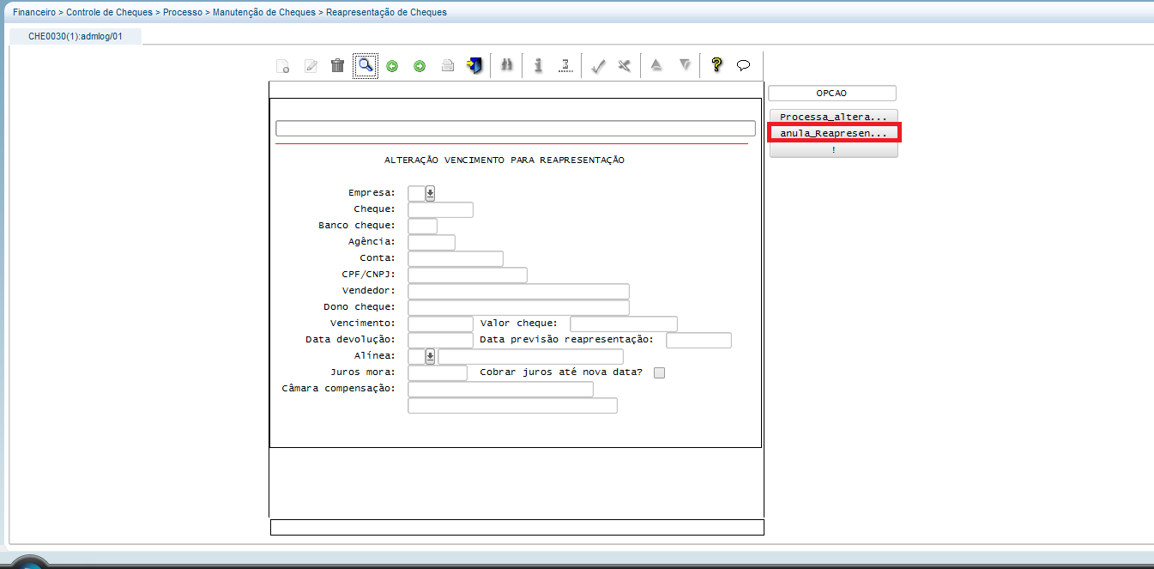1154x569 pixels.
Task: Click the Data previsão reapresentação field
Action: 698,340
